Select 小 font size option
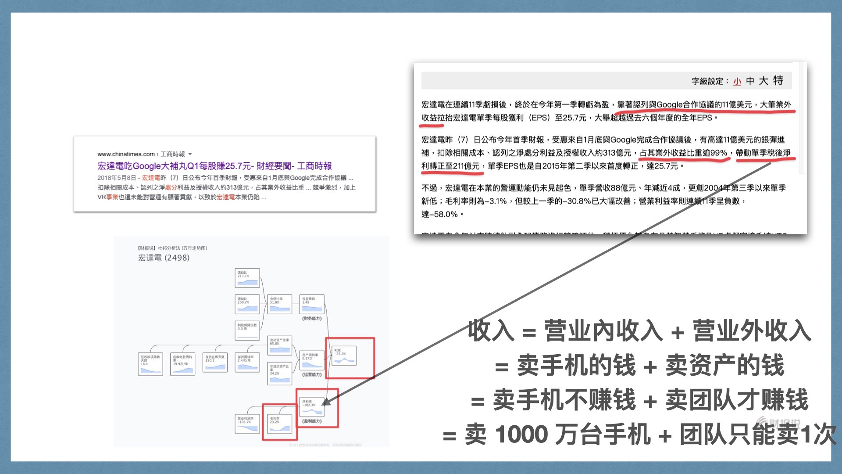Viewport: 842px width, 474px height. 737,81
